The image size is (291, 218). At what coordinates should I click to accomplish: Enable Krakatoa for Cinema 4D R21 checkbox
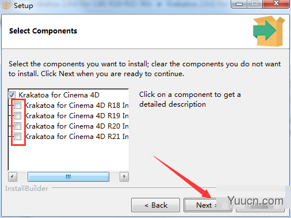18,136
